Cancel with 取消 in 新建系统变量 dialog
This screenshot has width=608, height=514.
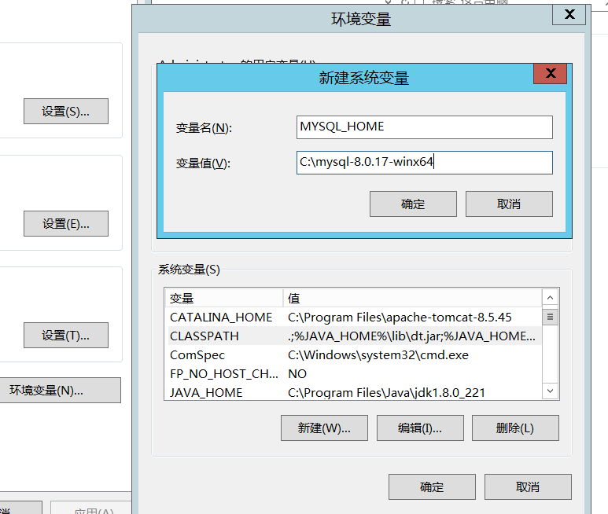point(509,204)
